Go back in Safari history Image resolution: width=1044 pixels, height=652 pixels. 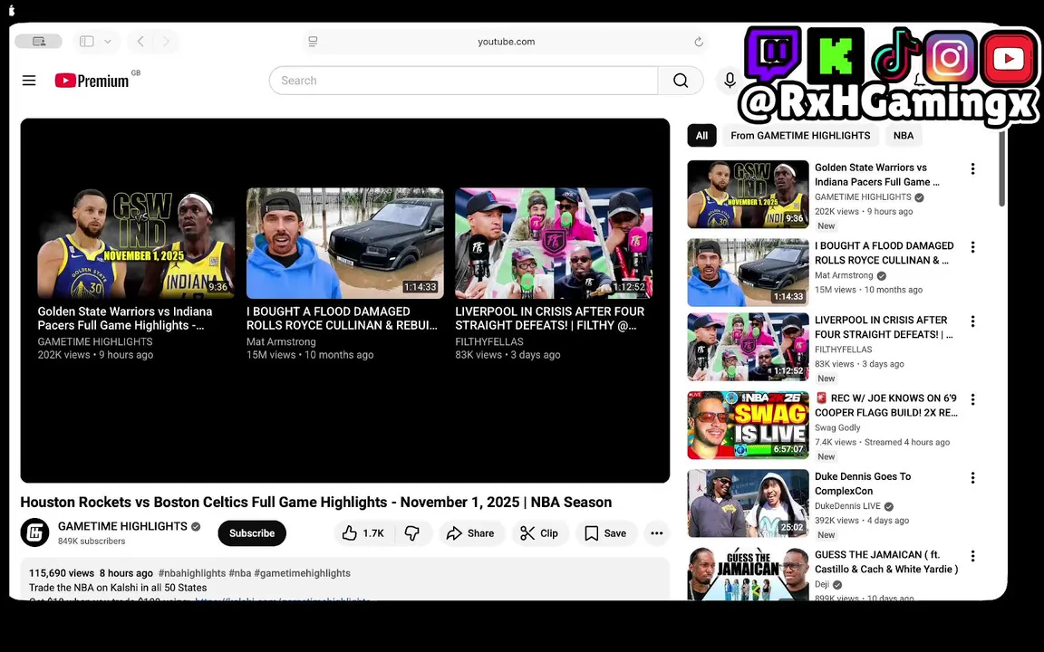[x=140, y=42]
